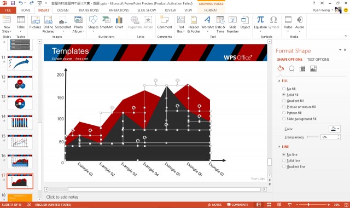
Task: Select Solid line radio option
Action: coord(284,160)
